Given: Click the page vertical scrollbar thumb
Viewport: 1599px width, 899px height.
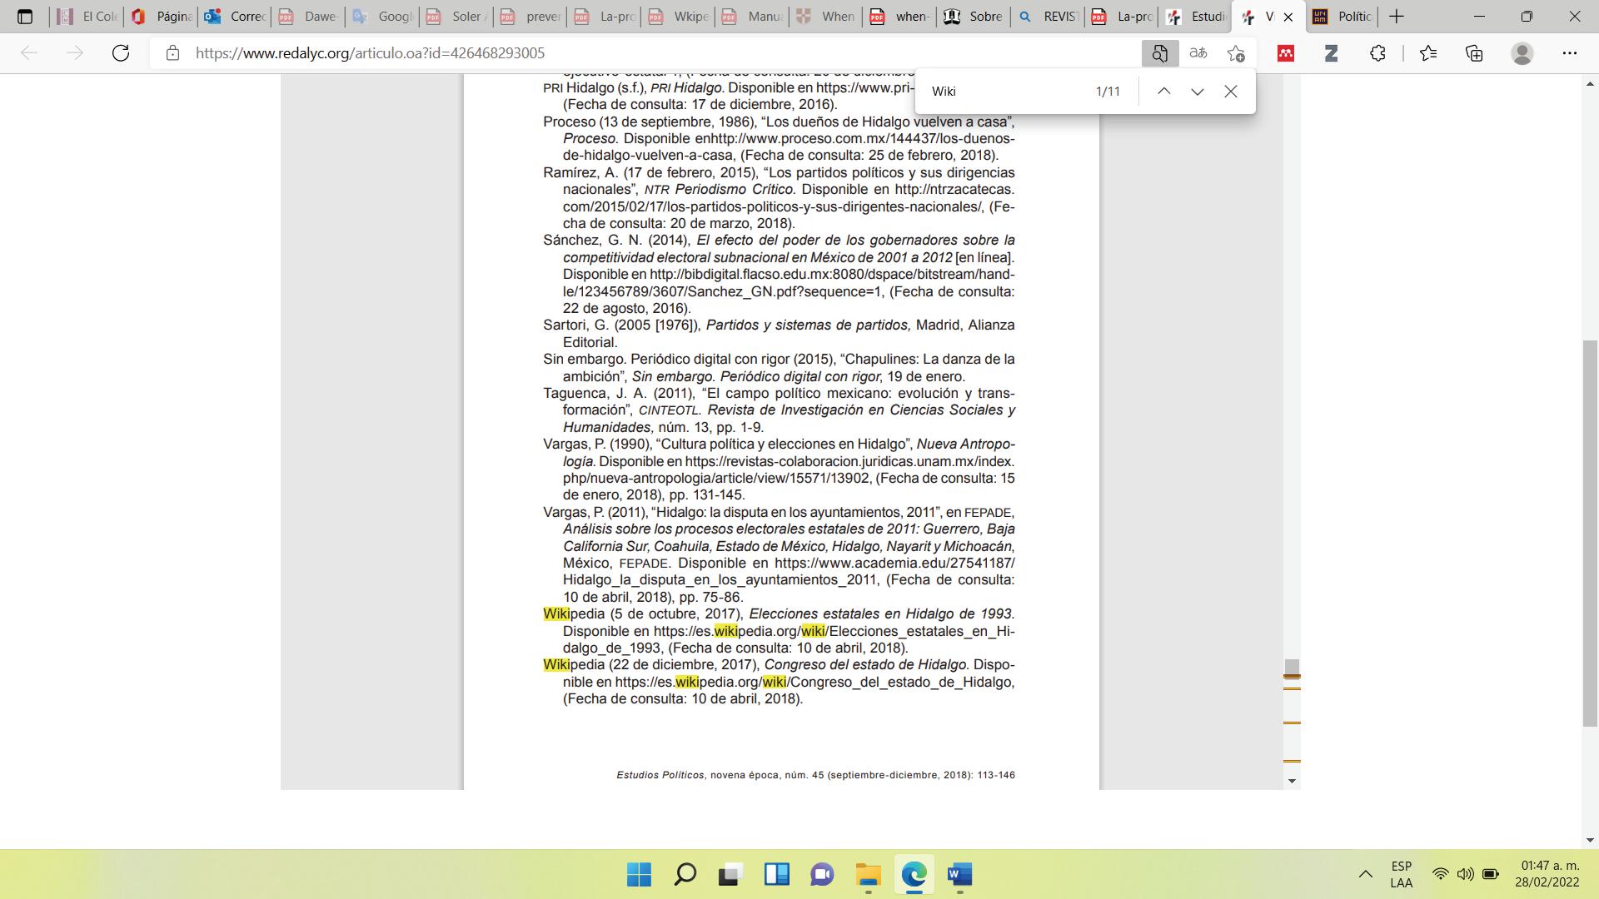Looking at the screenshot, I should coord(1591,533).
